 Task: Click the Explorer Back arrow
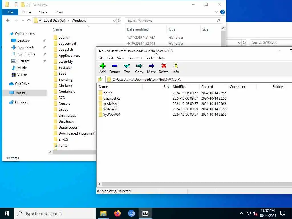pyautogui.click(x=8, y=21)
